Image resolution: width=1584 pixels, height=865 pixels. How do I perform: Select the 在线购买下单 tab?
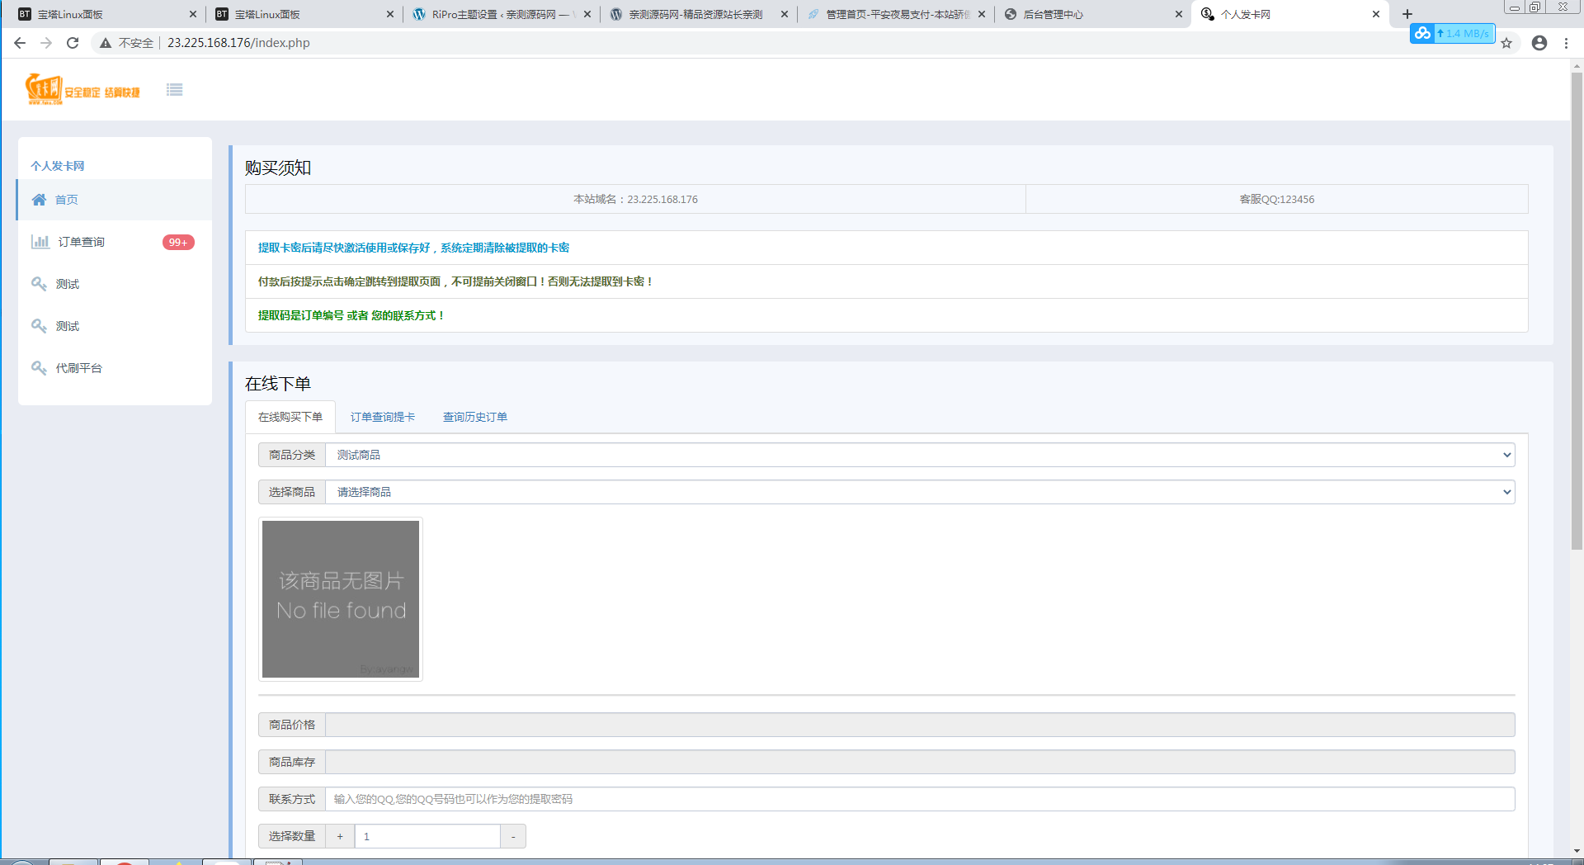pos(290,417)
